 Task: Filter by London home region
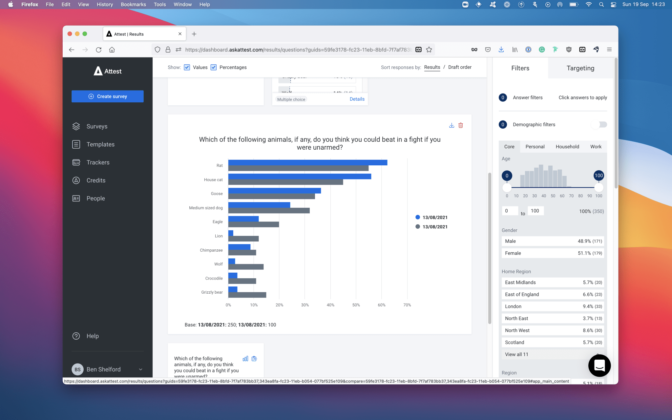pyautogui.click(x=553, y=306)
